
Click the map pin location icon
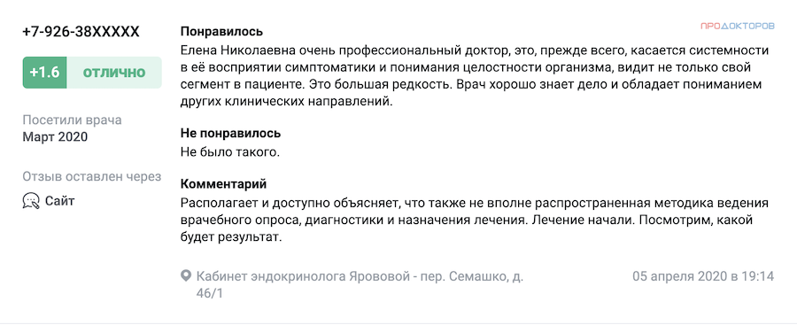coord(186,276)
